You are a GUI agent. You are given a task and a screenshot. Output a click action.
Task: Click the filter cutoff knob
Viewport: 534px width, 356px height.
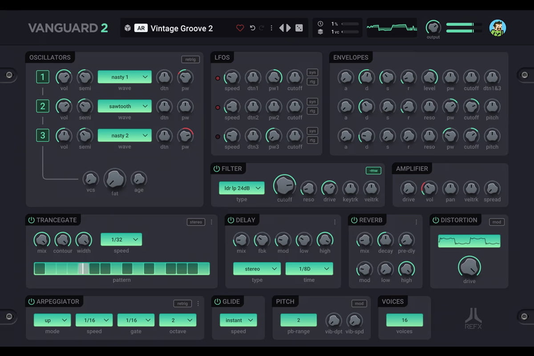click(x=284, y=185)
